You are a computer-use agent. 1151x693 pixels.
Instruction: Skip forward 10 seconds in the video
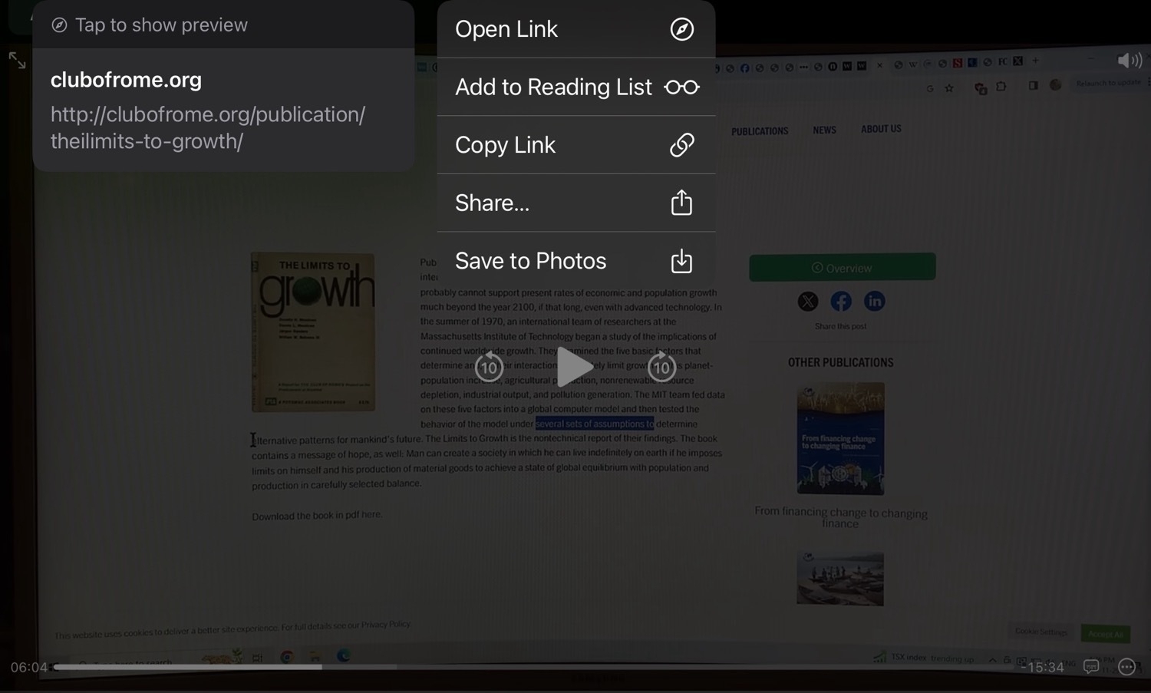(661, 367)
